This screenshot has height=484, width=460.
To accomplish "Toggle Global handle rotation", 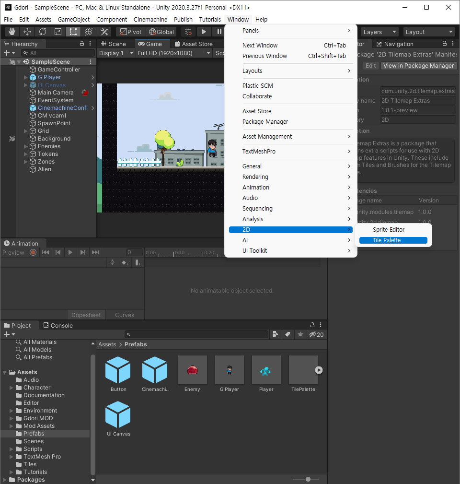I will click(161, 32).
